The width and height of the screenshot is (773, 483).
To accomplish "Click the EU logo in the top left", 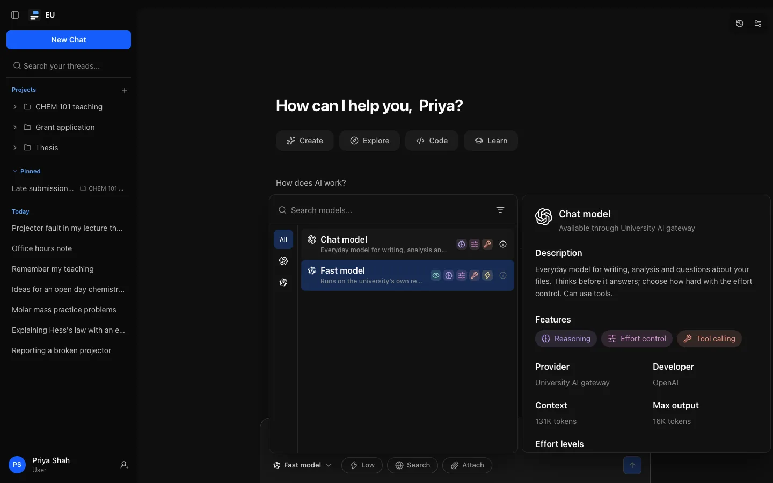I will click(34, 15).
